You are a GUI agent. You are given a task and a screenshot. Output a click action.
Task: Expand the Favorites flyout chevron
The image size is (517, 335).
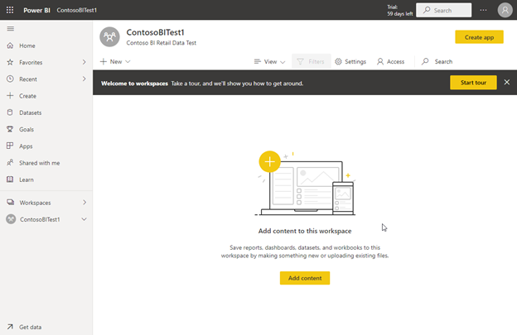point(84,62)
